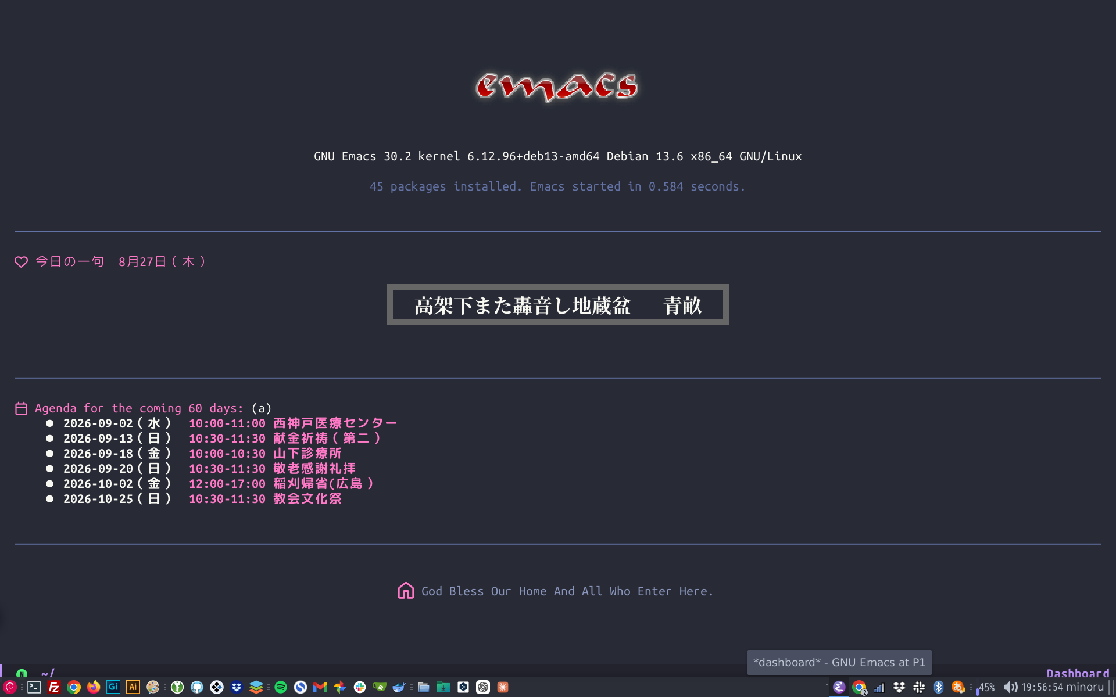Screen dimensions: 1116x697
Task: Launch Google Chrome from the panel launcher
Action: tap(74, 687)
